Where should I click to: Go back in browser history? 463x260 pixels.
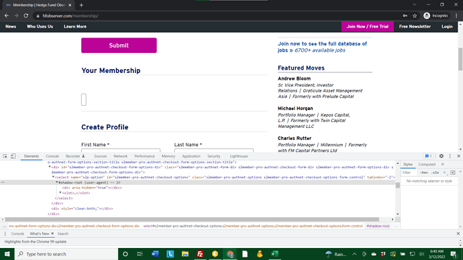pyautogui.click(x=7, y=15)
